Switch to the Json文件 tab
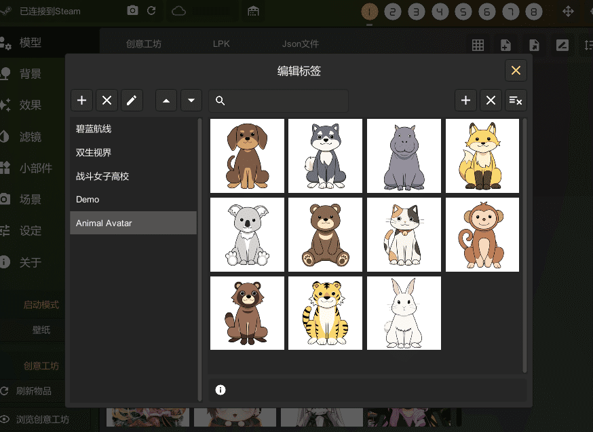Image resolution: width=593 pixels, height=432 pixels. coord(301,44)
